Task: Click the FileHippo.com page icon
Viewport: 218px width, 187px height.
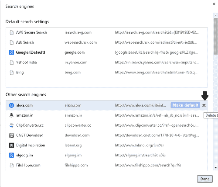Action: tap(11, 165)
